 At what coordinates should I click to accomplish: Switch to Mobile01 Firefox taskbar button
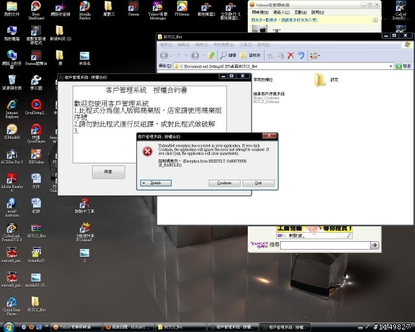128,327
